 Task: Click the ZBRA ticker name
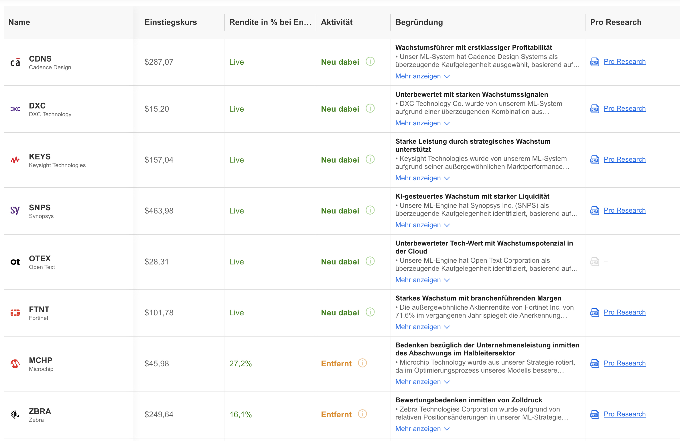pyautogui.click(x=40, y=411)
